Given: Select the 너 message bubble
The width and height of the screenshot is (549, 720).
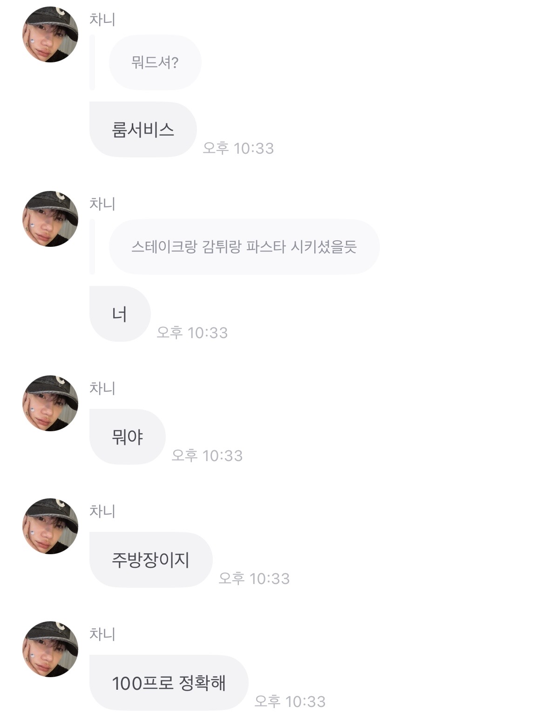Looking at the screenshot, I should pyautogui.click(x=120, y=314).
